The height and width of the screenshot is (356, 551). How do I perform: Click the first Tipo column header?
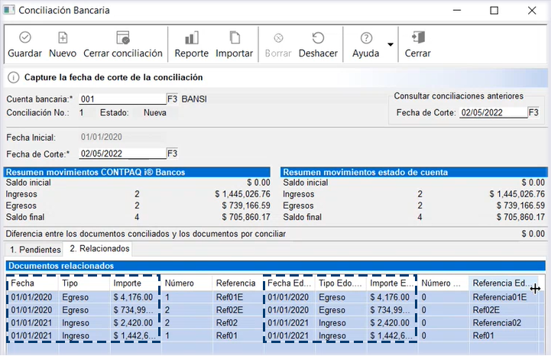point(84,283)
